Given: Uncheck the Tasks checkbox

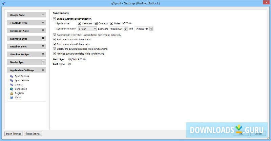Looking at the screenshot, I should pos(124,23).
